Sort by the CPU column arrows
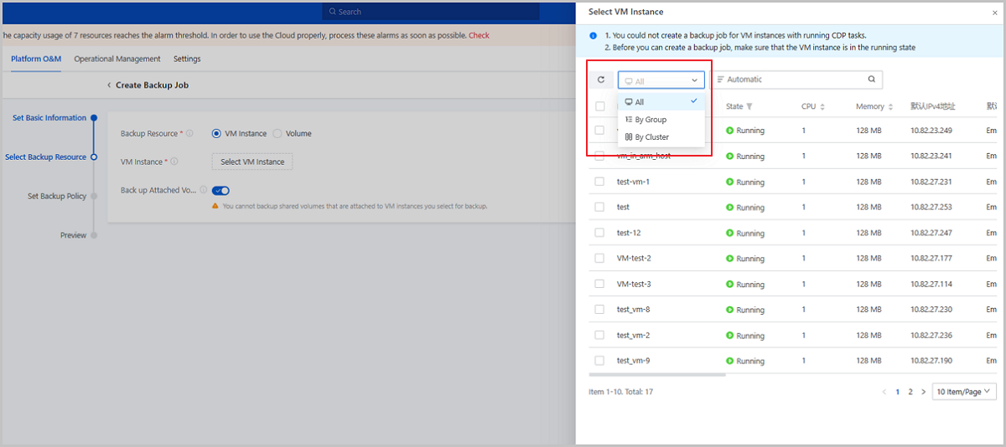 [x=822, y=107]
